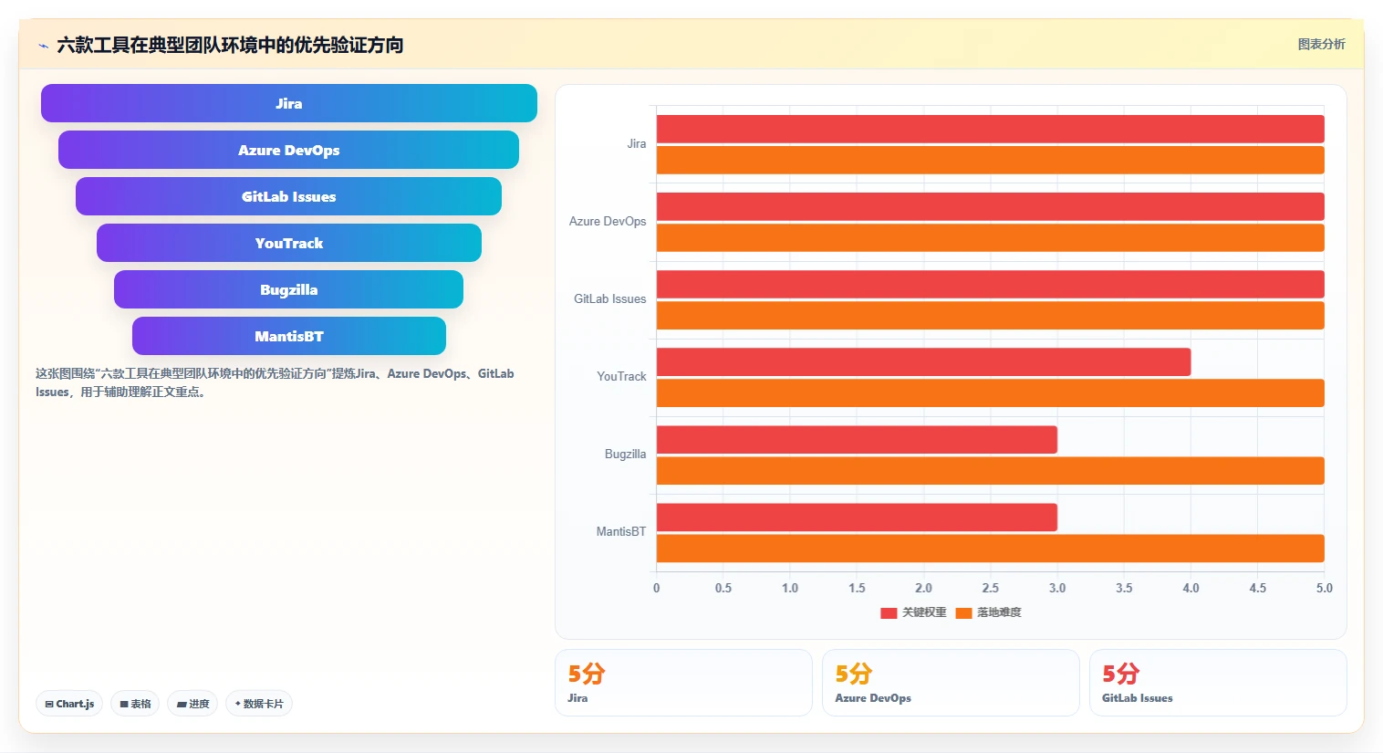Click the header icon beside the title
The image size is (1383, 753).
coord(43,46)
